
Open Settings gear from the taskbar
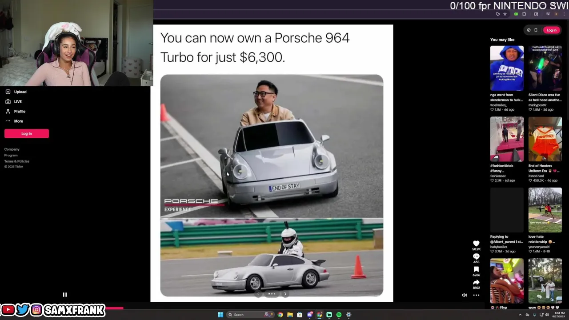(349, 315)
